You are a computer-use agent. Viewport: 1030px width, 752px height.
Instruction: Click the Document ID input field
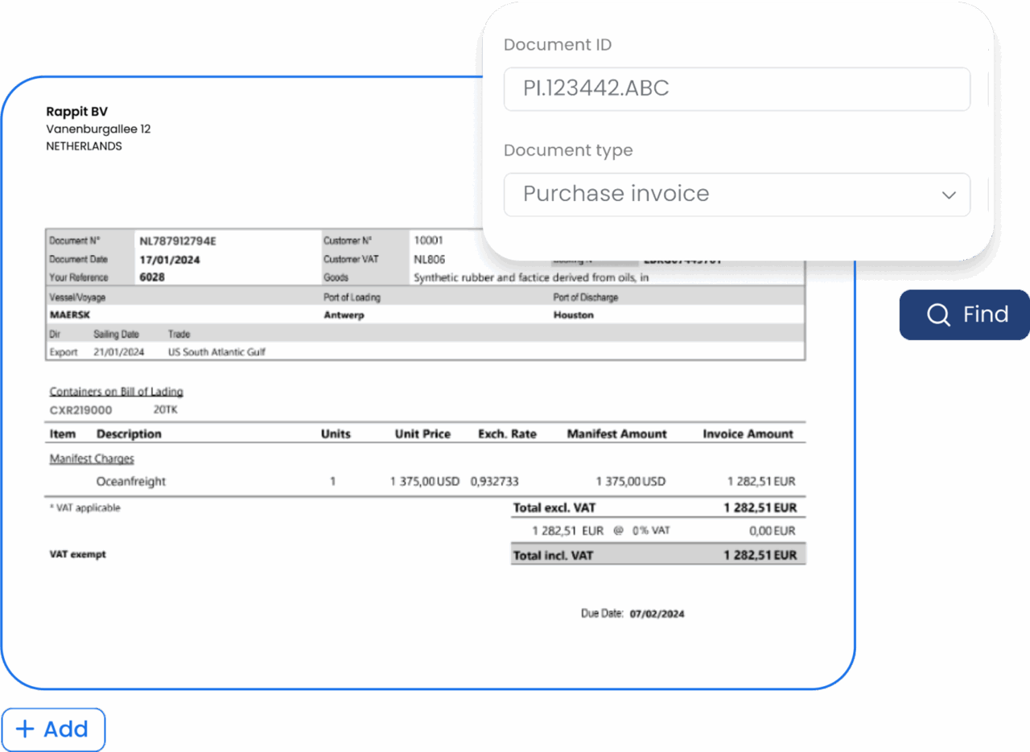coord(735,89)
